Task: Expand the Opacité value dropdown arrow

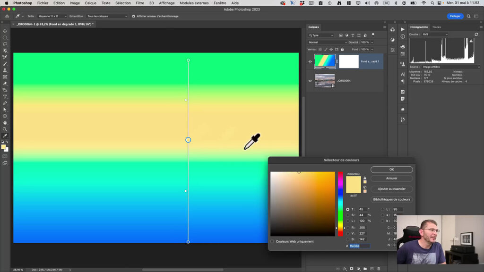Action: click(x=372, y=42)
